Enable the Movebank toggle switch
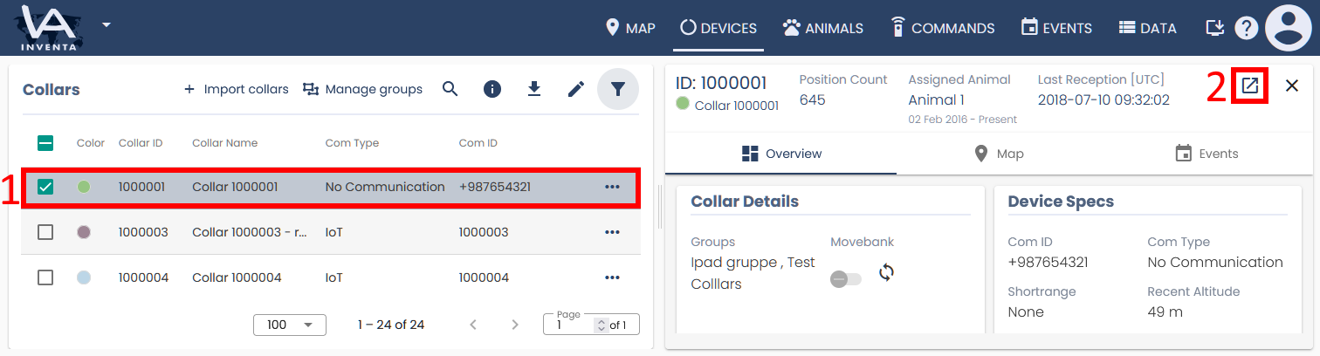 click(845, 278)
